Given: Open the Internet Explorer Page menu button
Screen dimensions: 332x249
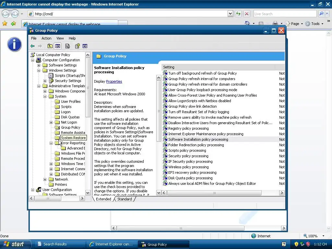Looking at the screenshot, I should (x=294, y=24).
